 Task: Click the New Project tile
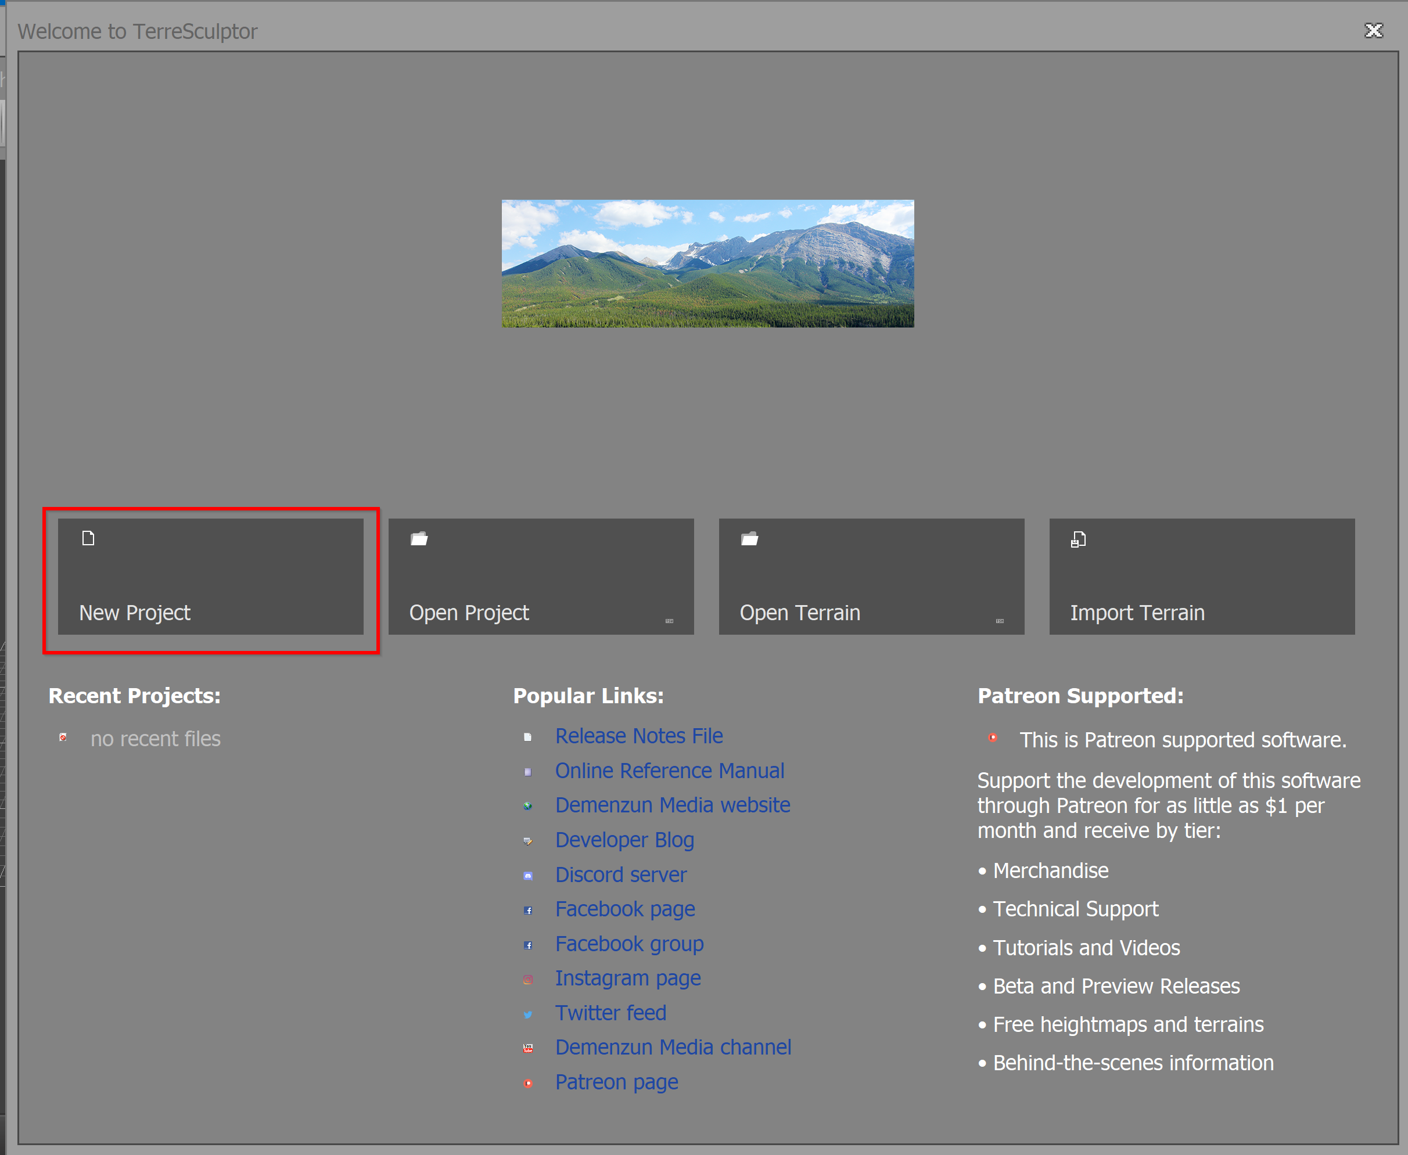210,576
